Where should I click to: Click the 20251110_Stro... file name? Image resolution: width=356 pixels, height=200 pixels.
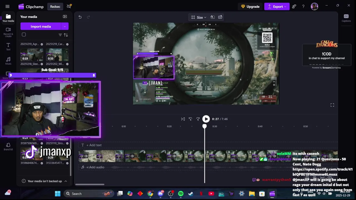[55, 143]
